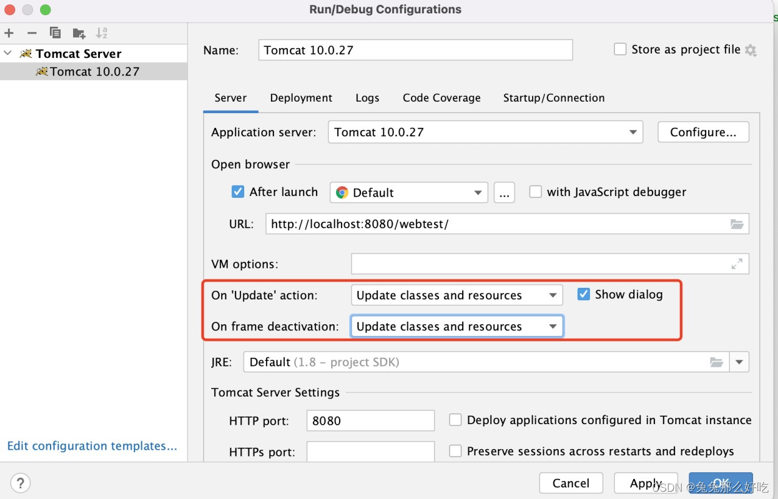This screenshot has width=778, height=499.
Task: Enable Preserve sessions across restarts and redeploys
Action: (455, 451)
